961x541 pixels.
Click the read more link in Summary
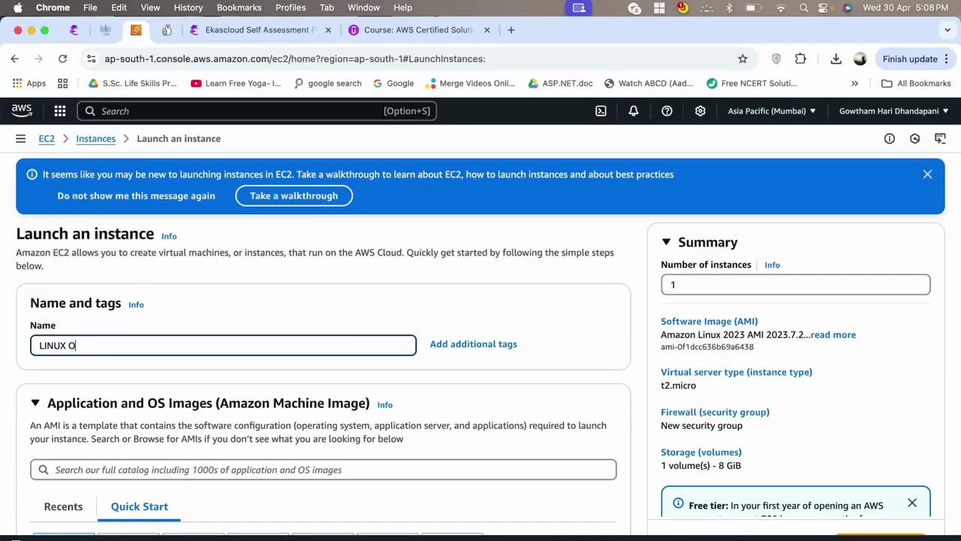point(833,335)
